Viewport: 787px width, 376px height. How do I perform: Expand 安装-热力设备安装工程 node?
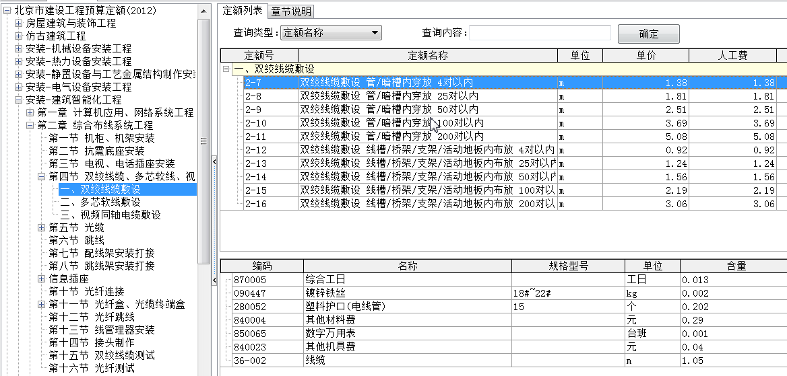(19, 62)
